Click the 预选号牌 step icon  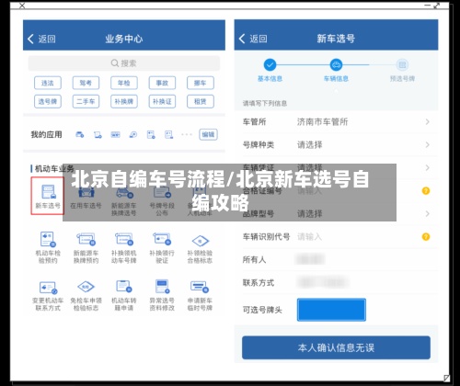pyautogui.click(x=402, y=64)
